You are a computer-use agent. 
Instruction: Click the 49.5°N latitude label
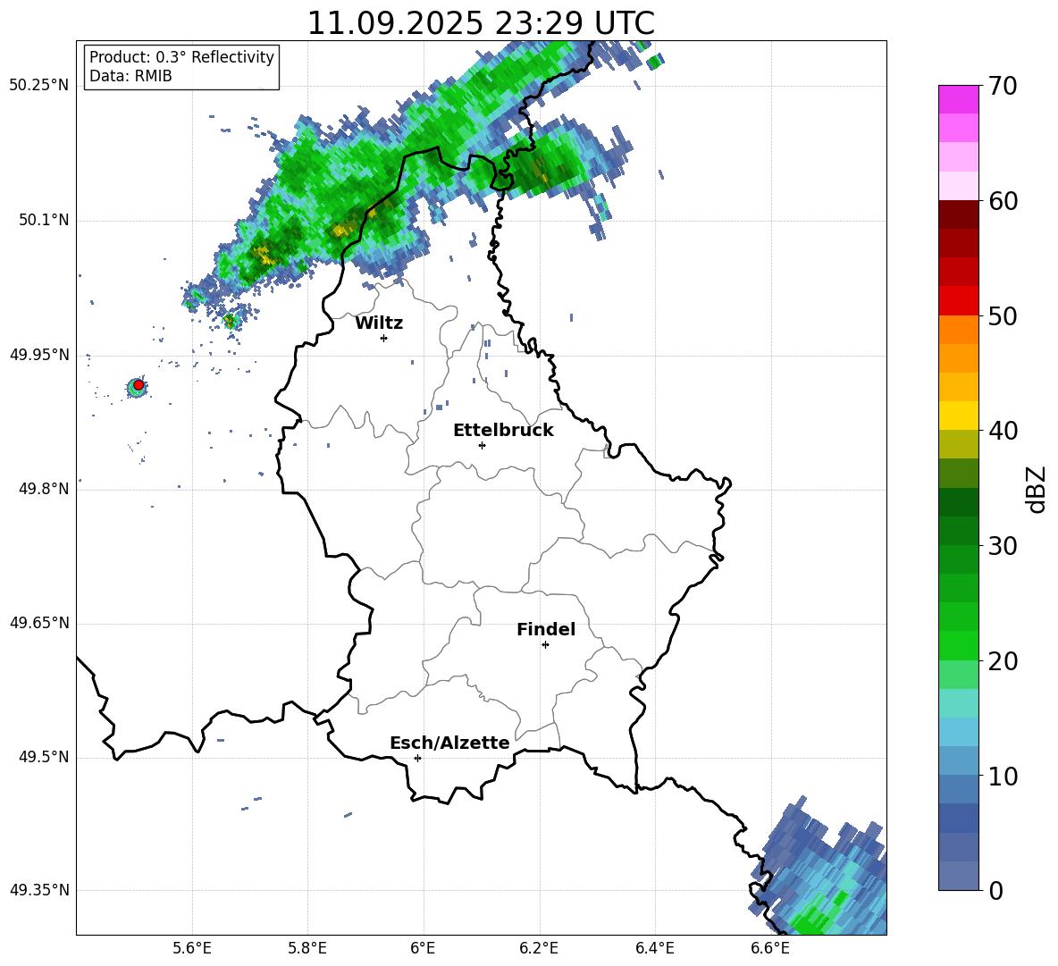pos(43,757)
